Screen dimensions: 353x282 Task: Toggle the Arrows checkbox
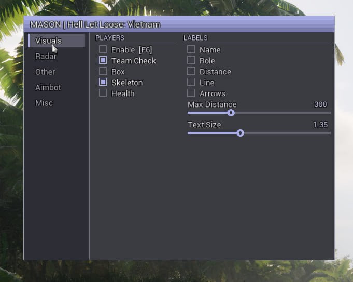coord(191,93)
